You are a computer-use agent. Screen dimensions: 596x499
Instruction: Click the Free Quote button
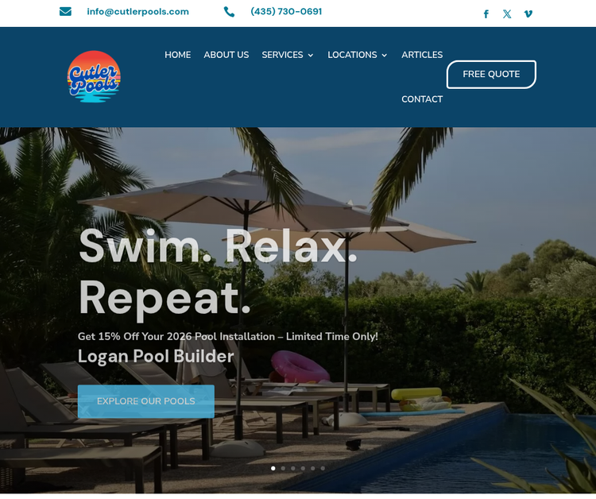491,75
